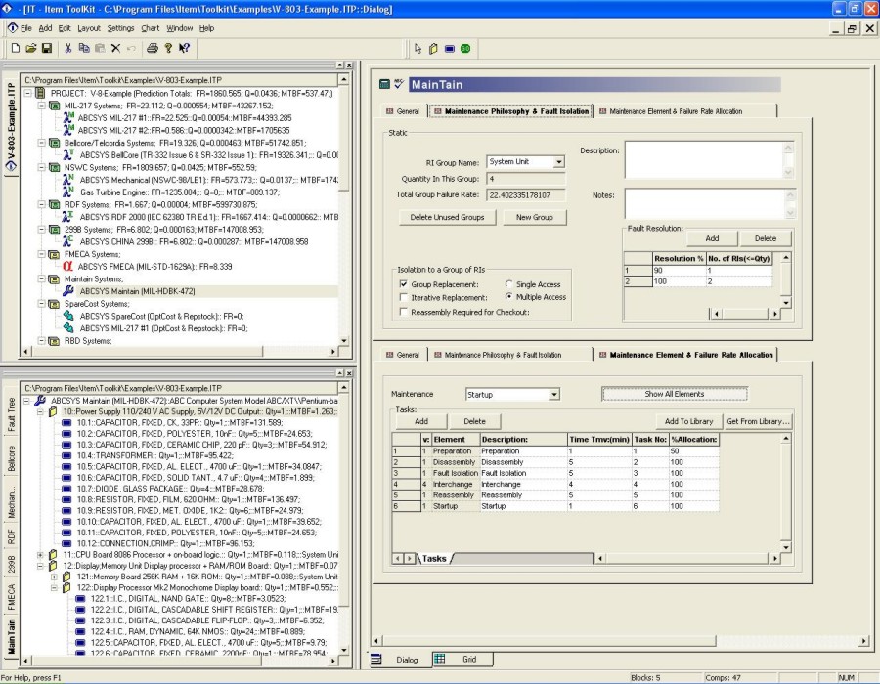The width and height of the screenshot is (880, 684).
Task: Open the Chart menu
Action: coord(150,28)
